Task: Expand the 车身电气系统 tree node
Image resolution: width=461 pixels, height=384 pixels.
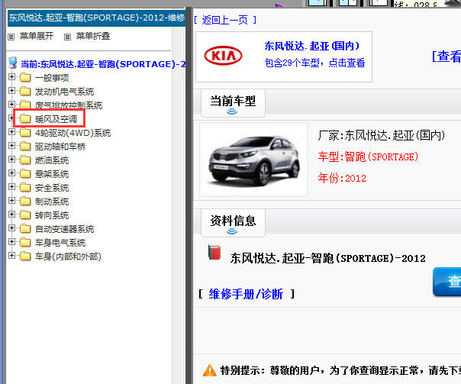Action: [11, 242]
